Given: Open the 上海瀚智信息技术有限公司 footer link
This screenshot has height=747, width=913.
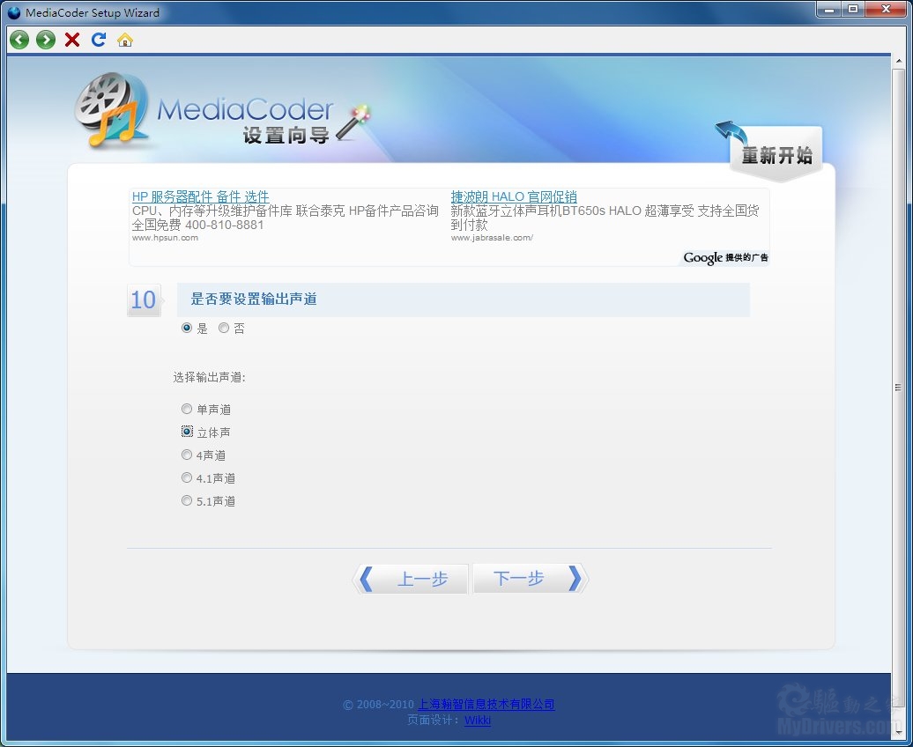Looking at the screenshot, I should click(486, 705).
